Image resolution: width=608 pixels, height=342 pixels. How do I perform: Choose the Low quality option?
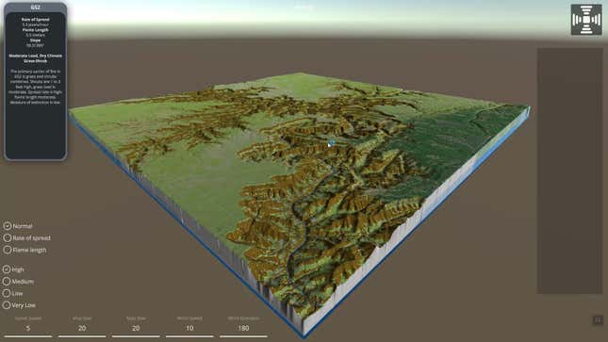[13, 293]
